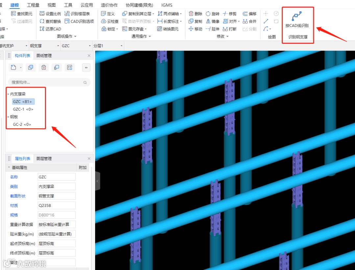Select the 旋转 tool
The height and width of the screenshot is (270, 355).
(212, 13)
